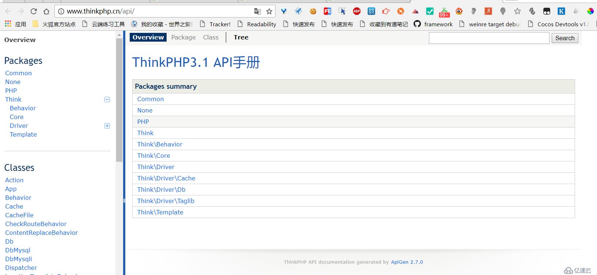Click the sidebar scrollbar up arrow
597x275 pixels.
[x=119, y=35]
